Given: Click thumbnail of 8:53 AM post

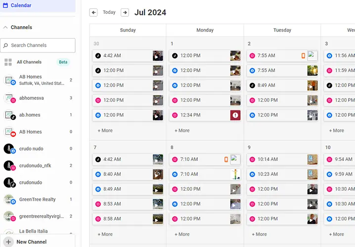Looking at the screenshot, I should click(x=158, y=204).
